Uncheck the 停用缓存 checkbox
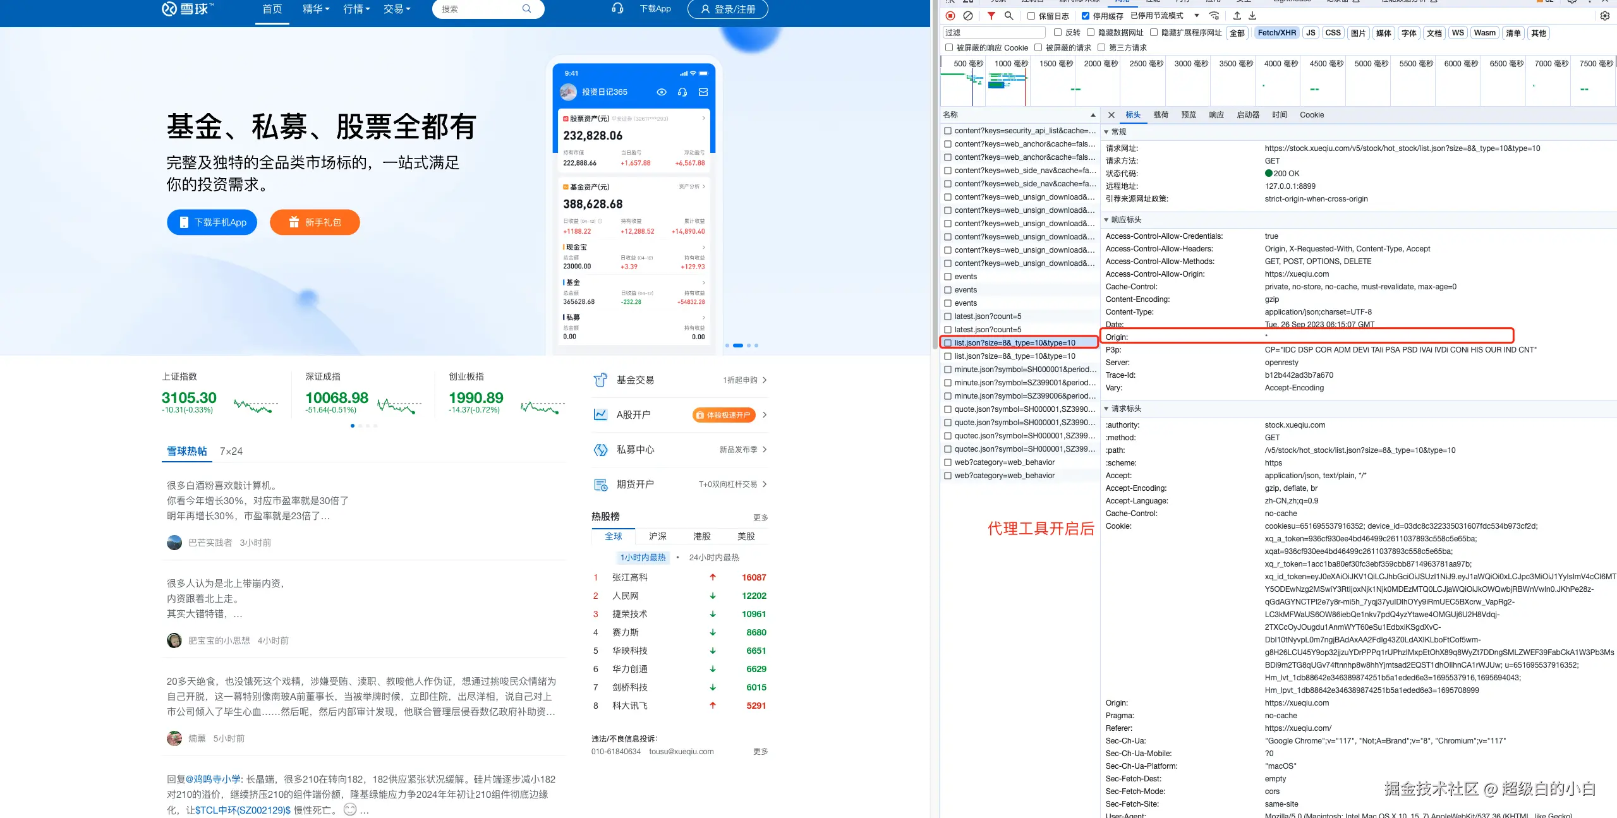The height and width of the screenshot is (818, 1617). [1086, 16]
